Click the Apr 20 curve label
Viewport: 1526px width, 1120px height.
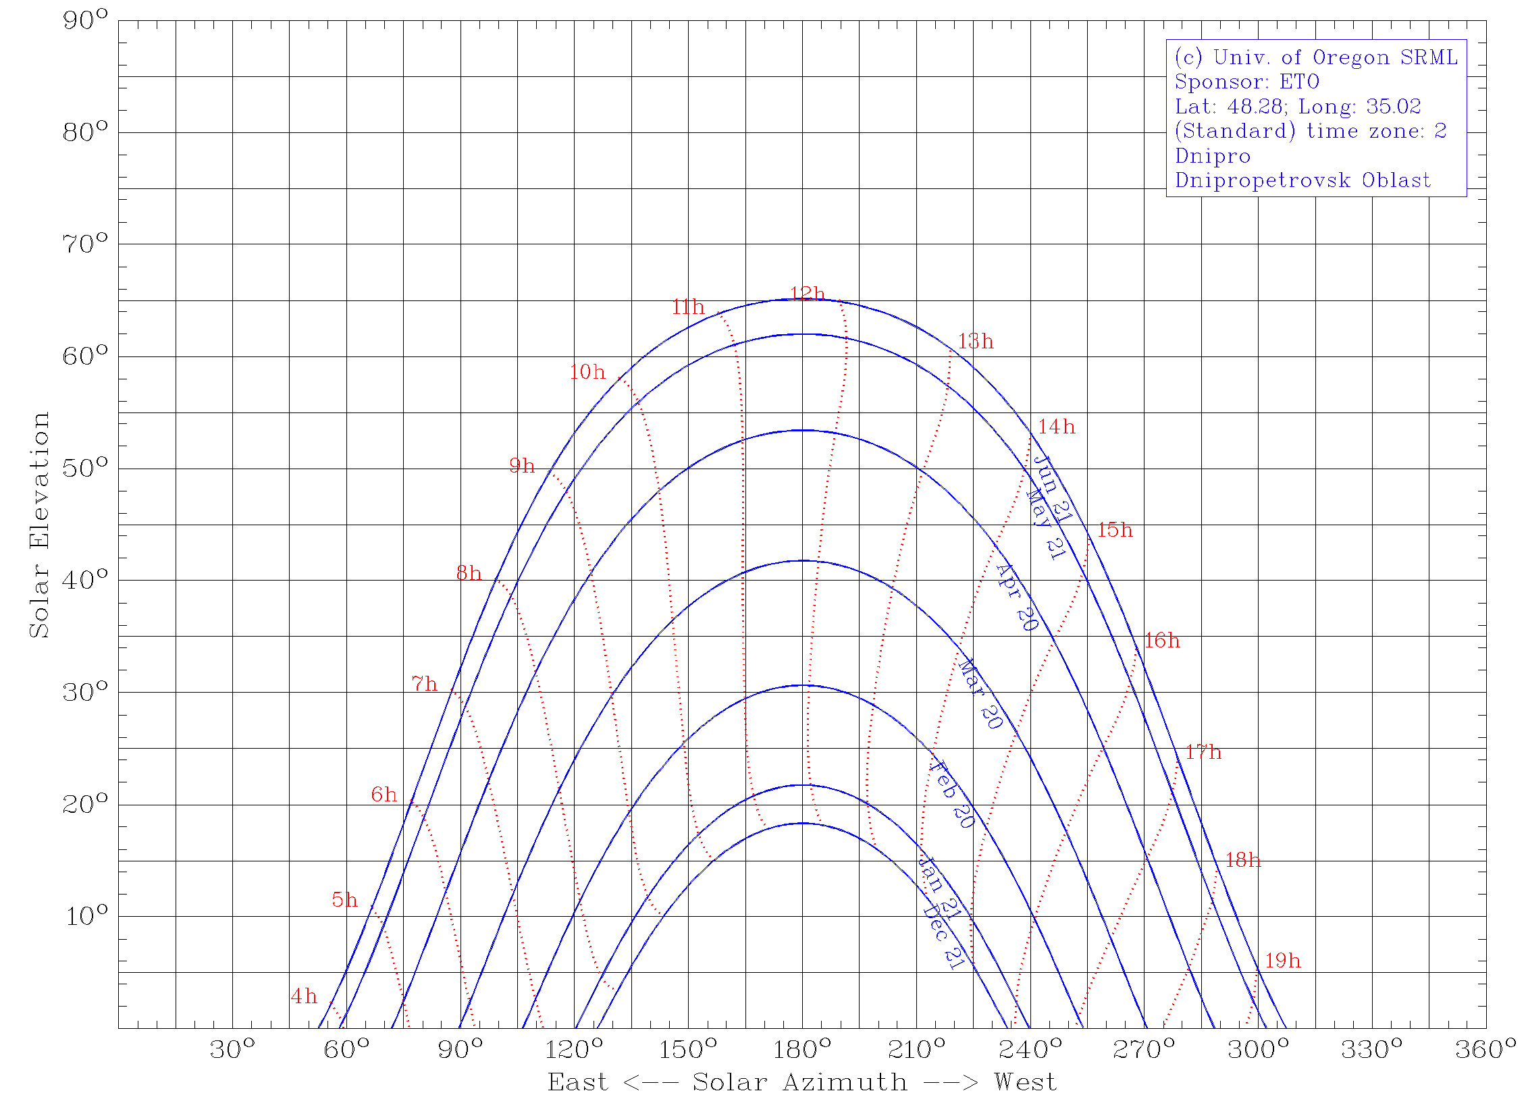click(x=1017, y=598)
